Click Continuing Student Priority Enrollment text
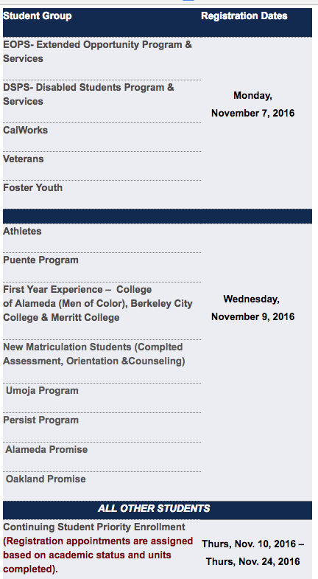 click(x=94, y=527)
